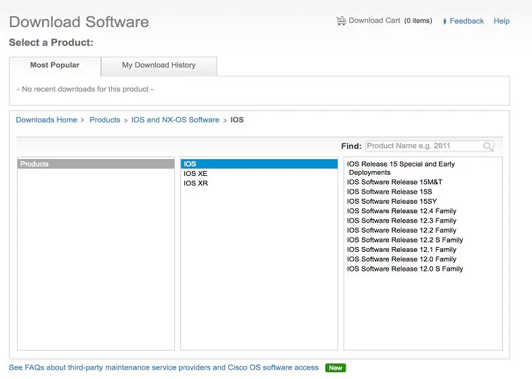Screen dimensions: 532x379
Task: Open FAQs about third-party maintenance providers link
Action: click(x=163, y=367)
